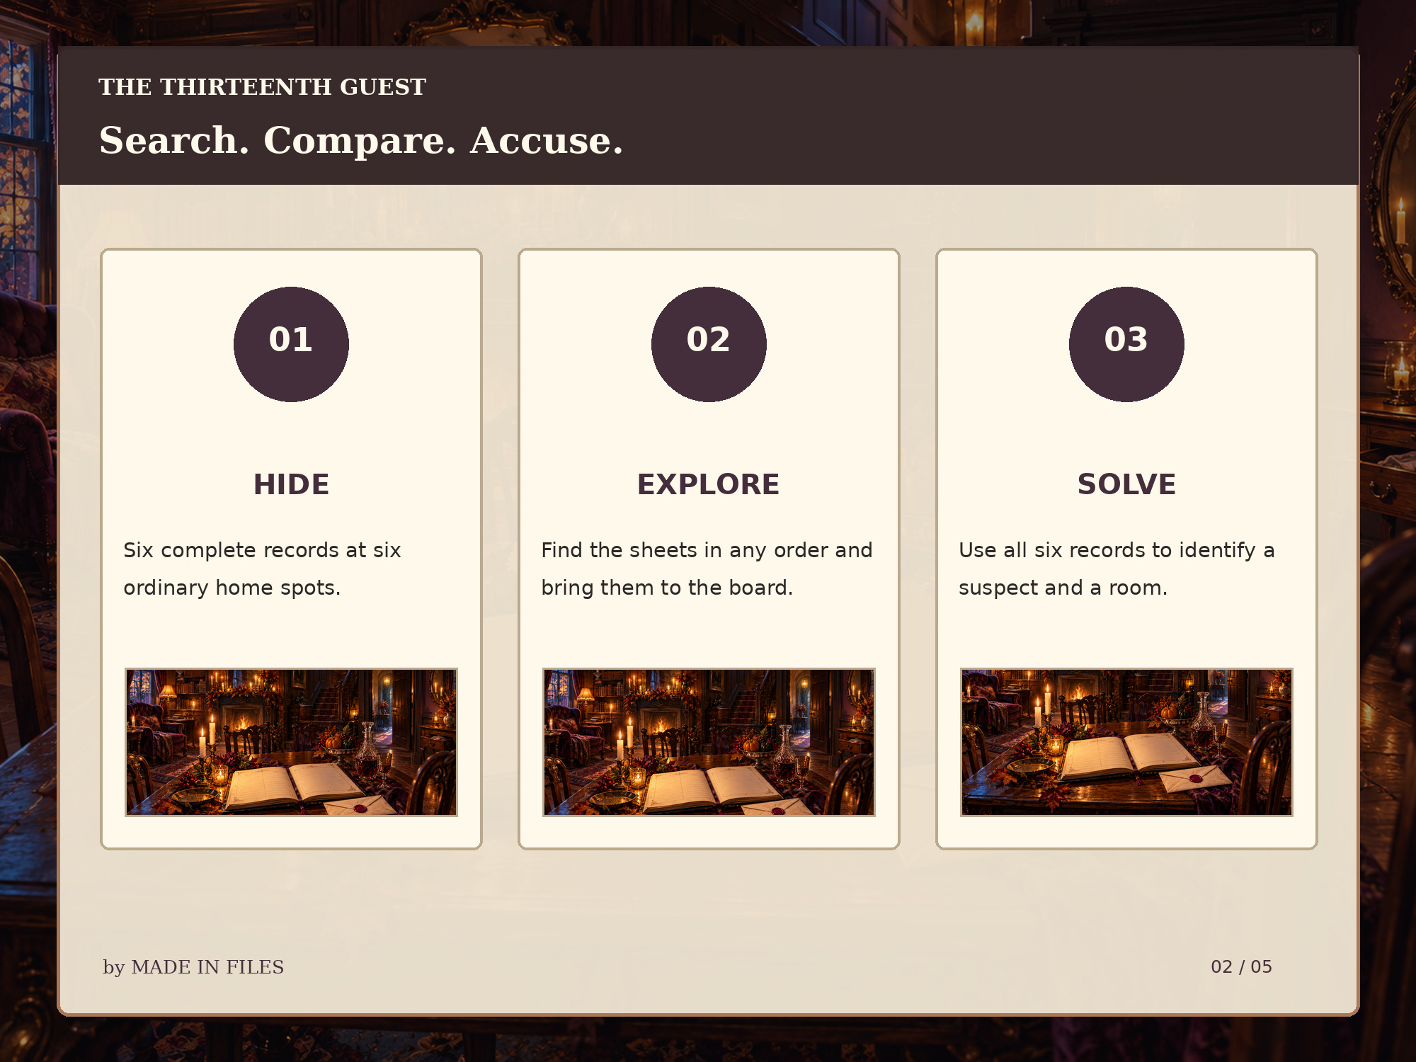The height and width of the screenshot is (1062, 1416).
Task: Open the thumbnail image in the EXPLORE card
Action: pyautogui.click(x=709, y=742)
